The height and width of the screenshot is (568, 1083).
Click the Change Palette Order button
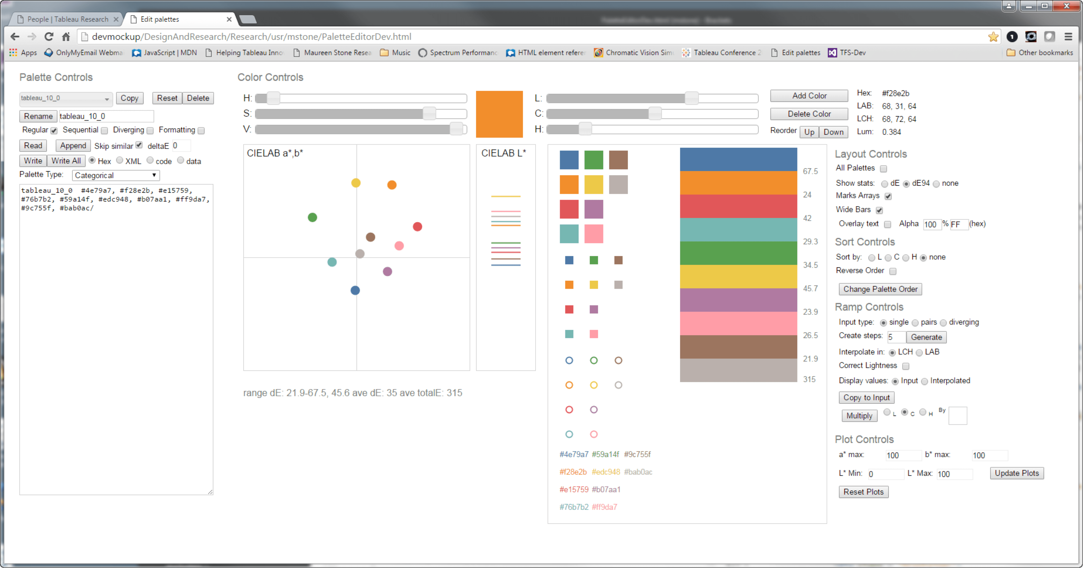[880, 289]
